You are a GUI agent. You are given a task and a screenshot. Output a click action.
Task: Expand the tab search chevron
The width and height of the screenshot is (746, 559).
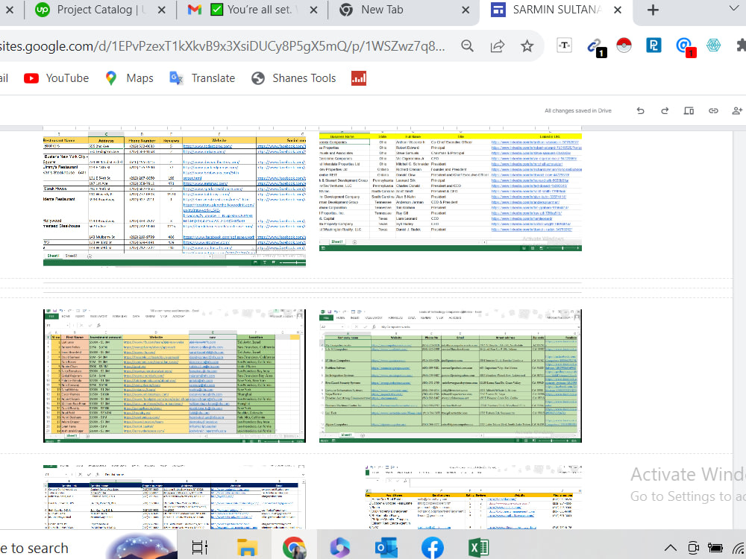(733, 8)
